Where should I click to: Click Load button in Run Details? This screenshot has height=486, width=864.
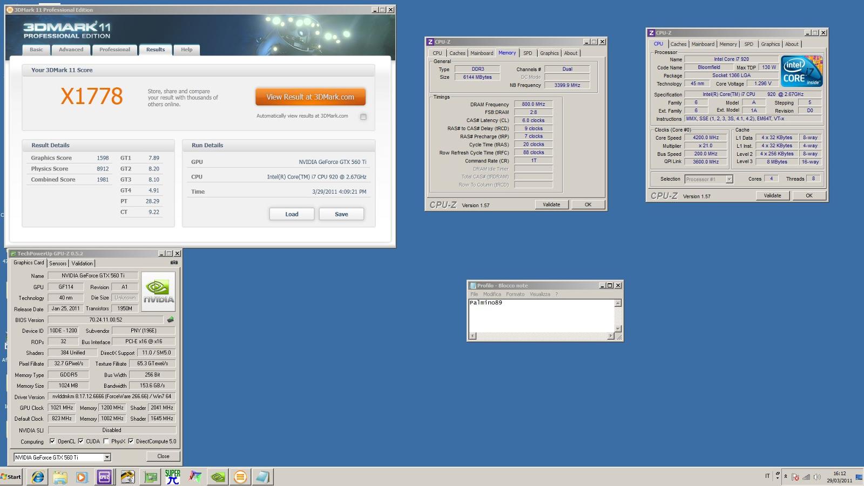click(292, 214)
